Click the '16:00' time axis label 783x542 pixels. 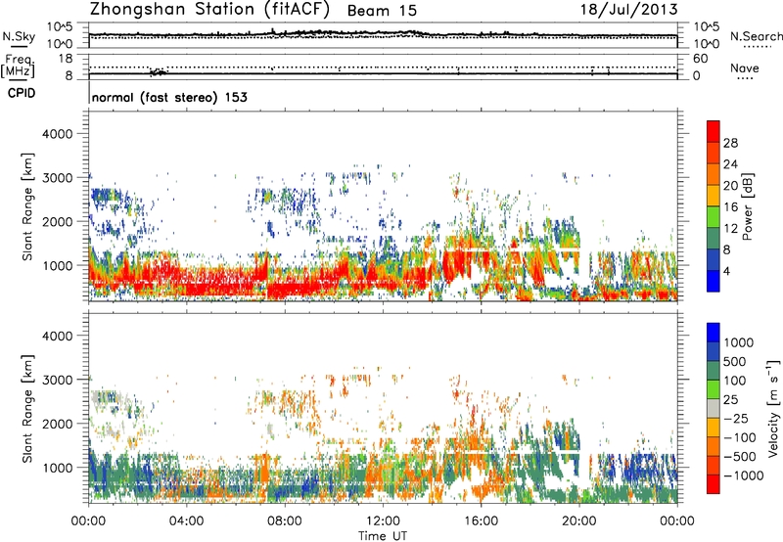(x=481, y=521)
